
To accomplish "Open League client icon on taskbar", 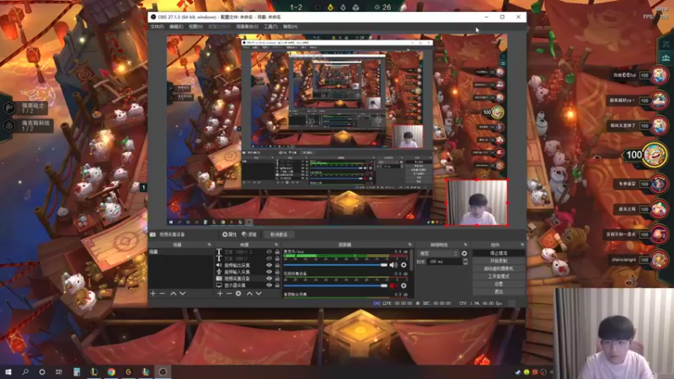I will pos(94,371).
